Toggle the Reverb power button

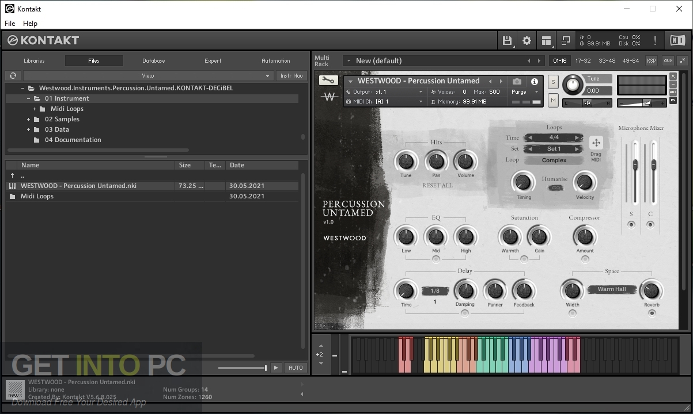click(652, 313)
